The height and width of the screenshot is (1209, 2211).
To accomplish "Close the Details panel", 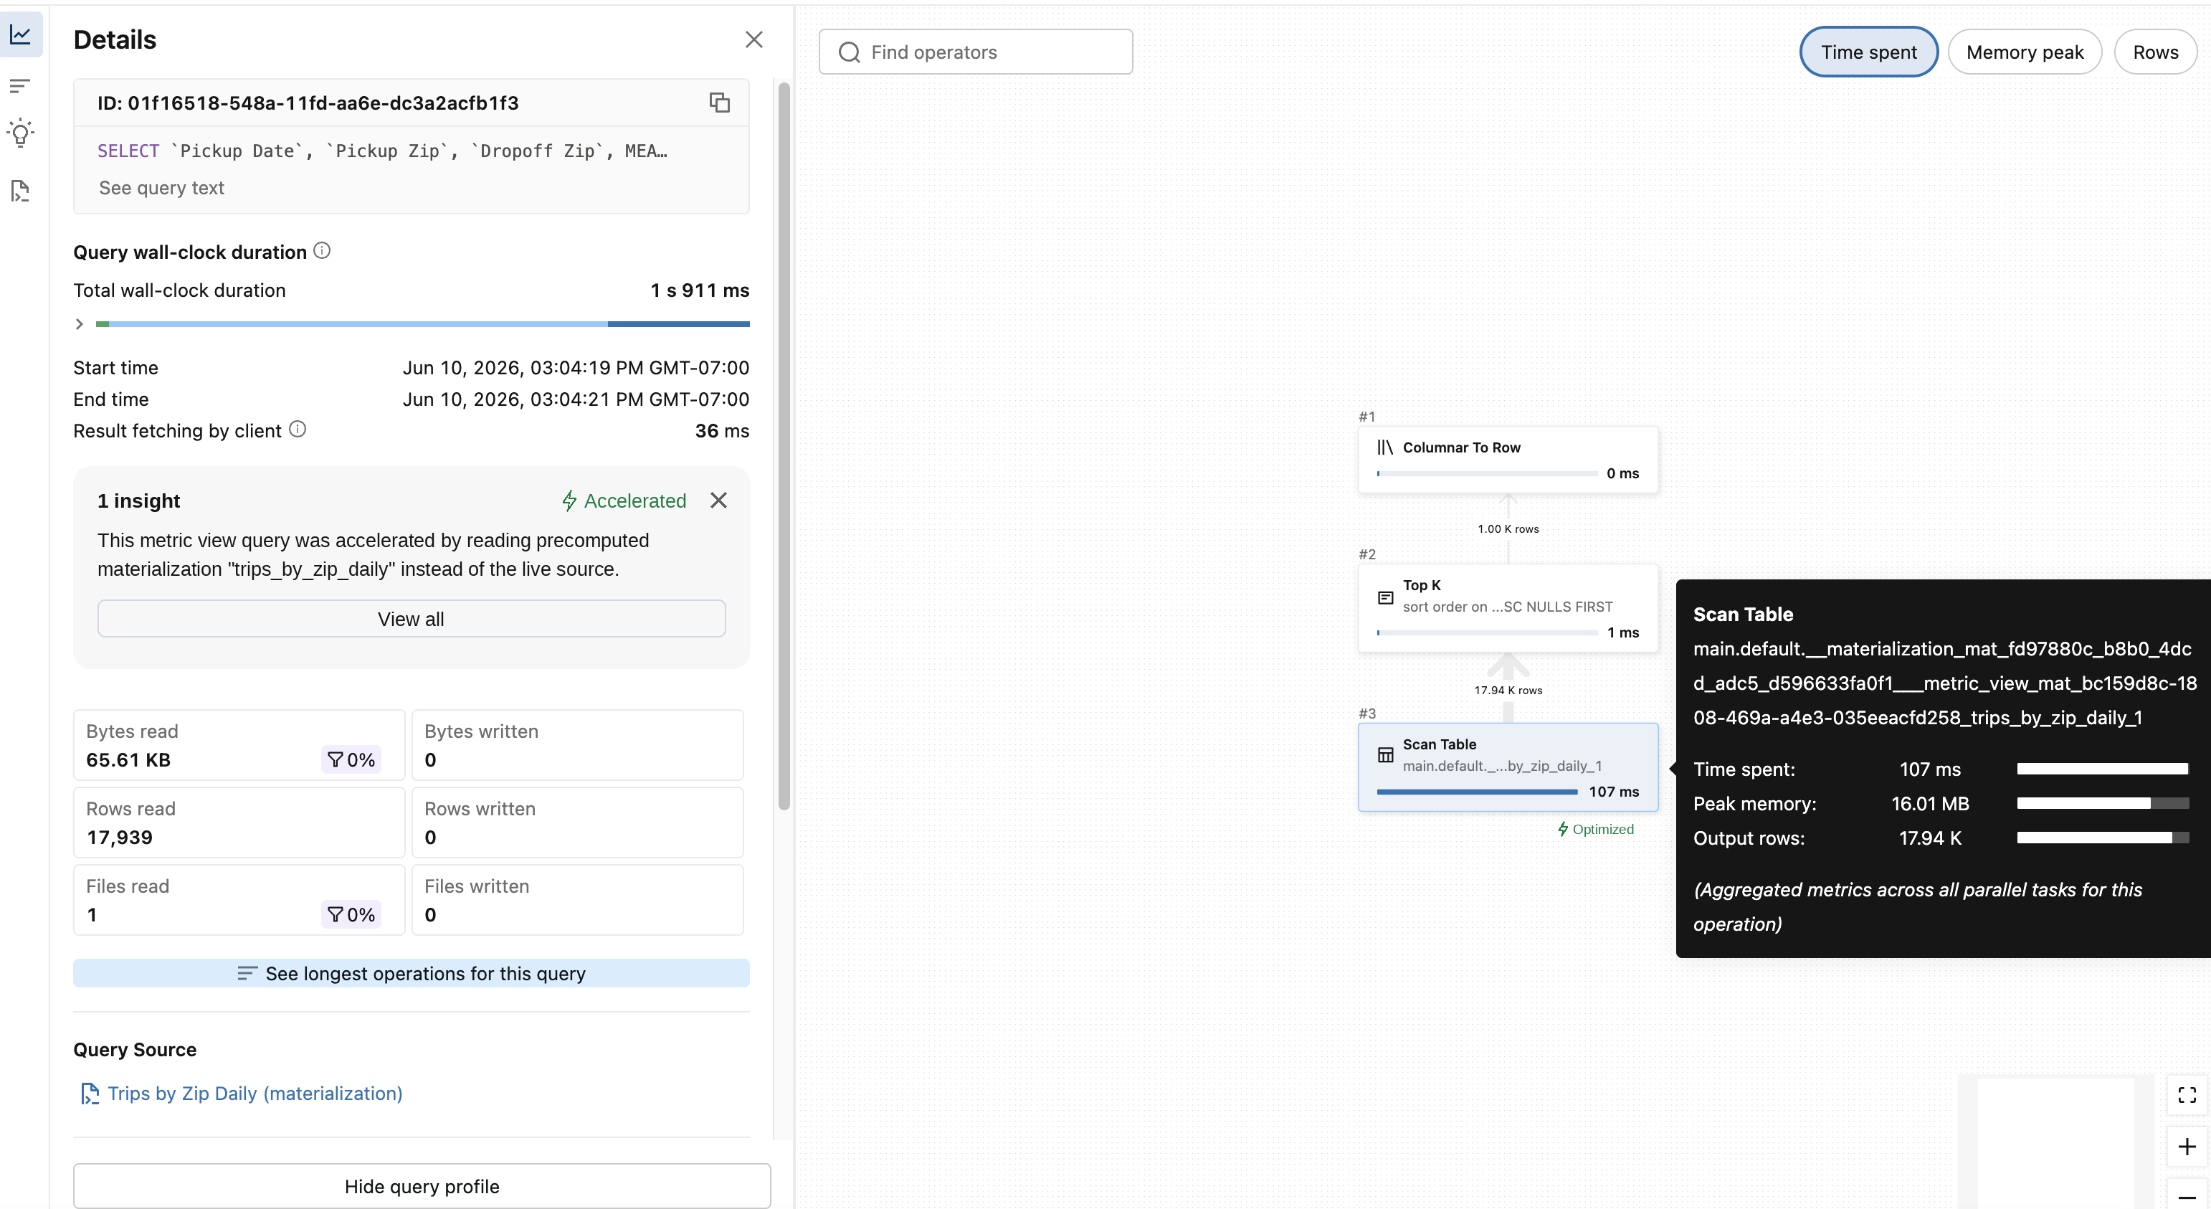I will (753, 39).
